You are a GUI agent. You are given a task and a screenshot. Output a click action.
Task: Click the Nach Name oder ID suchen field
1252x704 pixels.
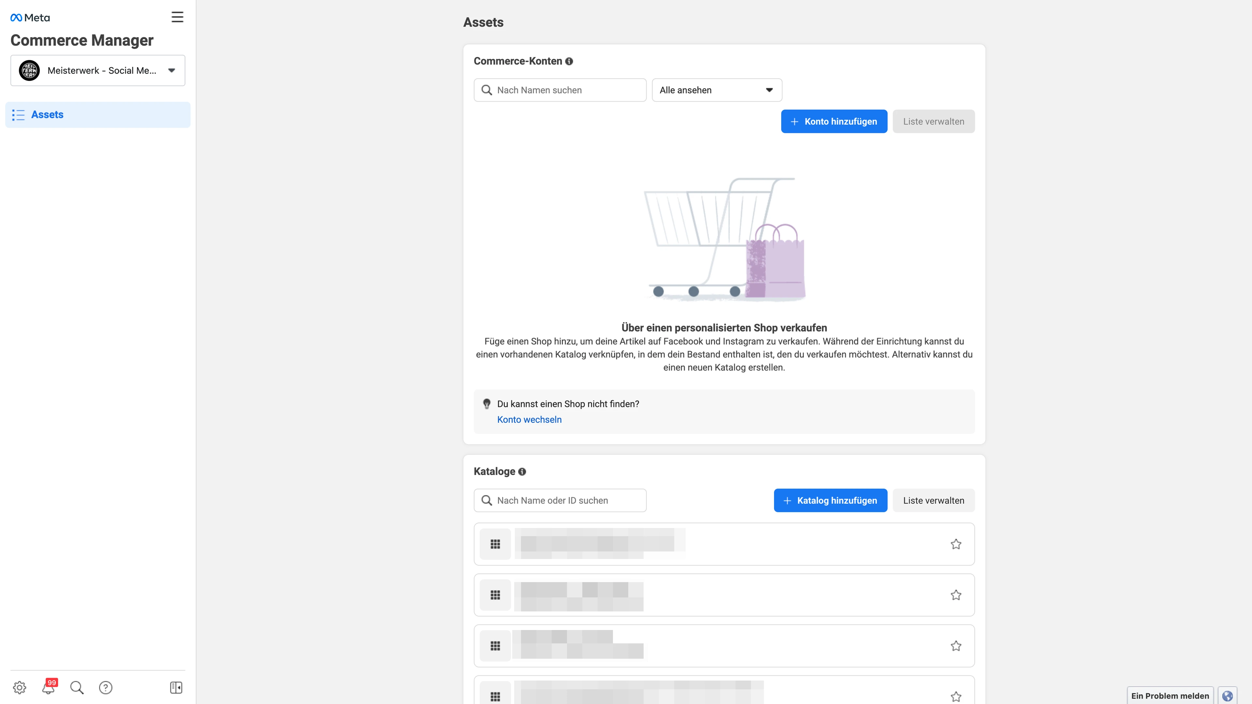coord(559,500)
